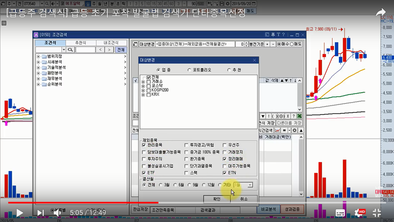Click the stock code field 073540

pyautogui.click(x=31, y=4)
